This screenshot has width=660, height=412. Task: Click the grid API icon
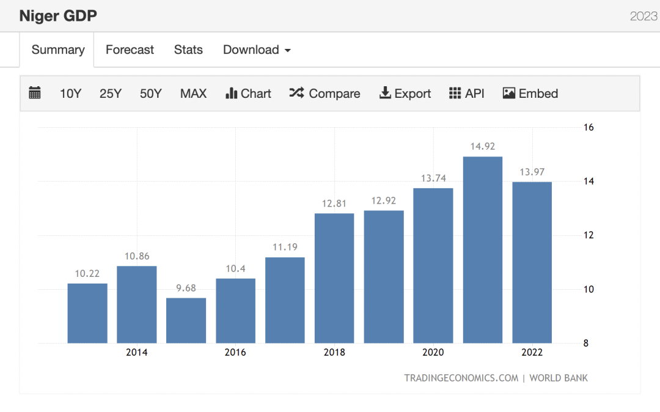pyautogui.click(x=455, y=94)
